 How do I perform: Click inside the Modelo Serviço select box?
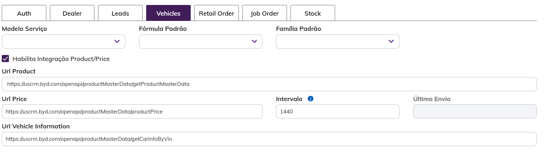57,41
